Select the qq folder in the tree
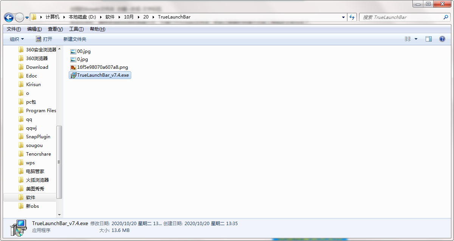 29,119
